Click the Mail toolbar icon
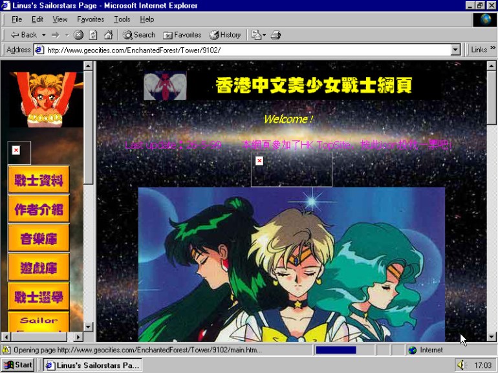The image size is (498, 373). click(255, 35)
